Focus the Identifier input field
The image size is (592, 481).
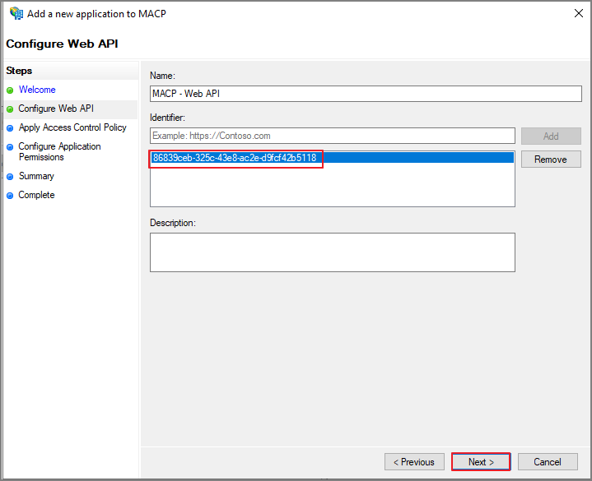[x=333, y=136]
